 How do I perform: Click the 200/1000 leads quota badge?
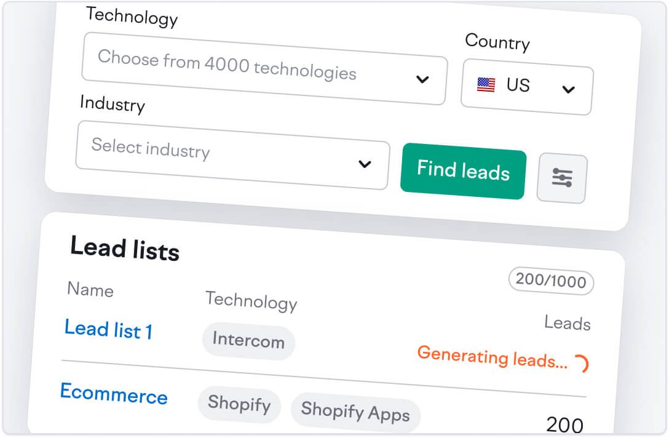pos(551,282)
